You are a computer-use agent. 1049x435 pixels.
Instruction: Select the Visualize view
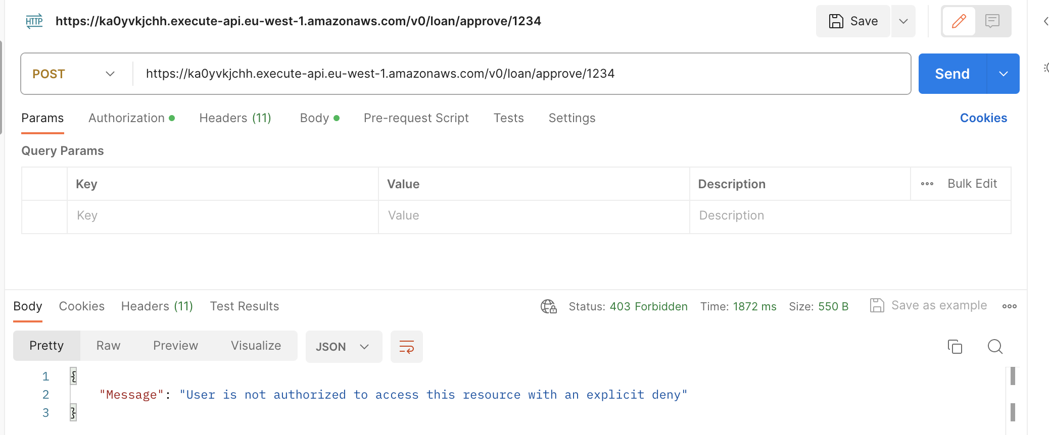pos(256,346)
